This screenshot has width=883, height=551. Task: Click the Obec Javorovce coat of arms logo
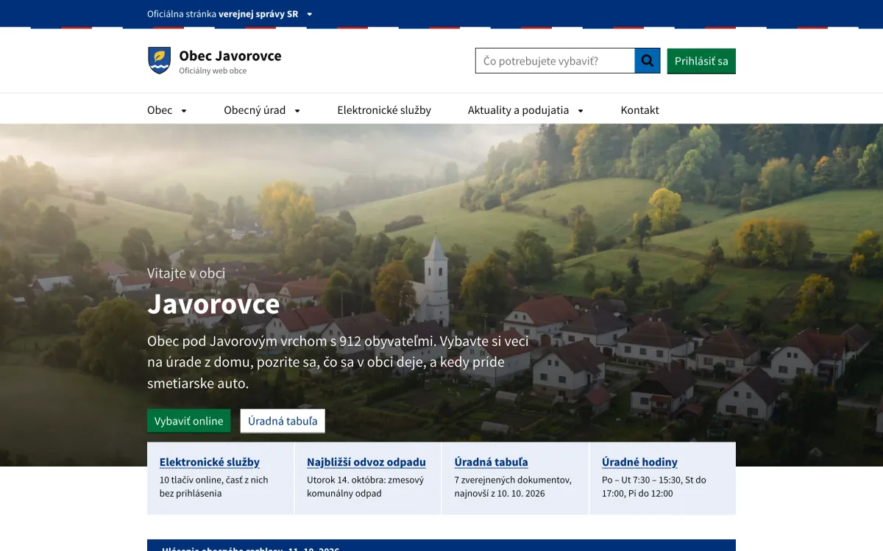(x=159, y=60)
